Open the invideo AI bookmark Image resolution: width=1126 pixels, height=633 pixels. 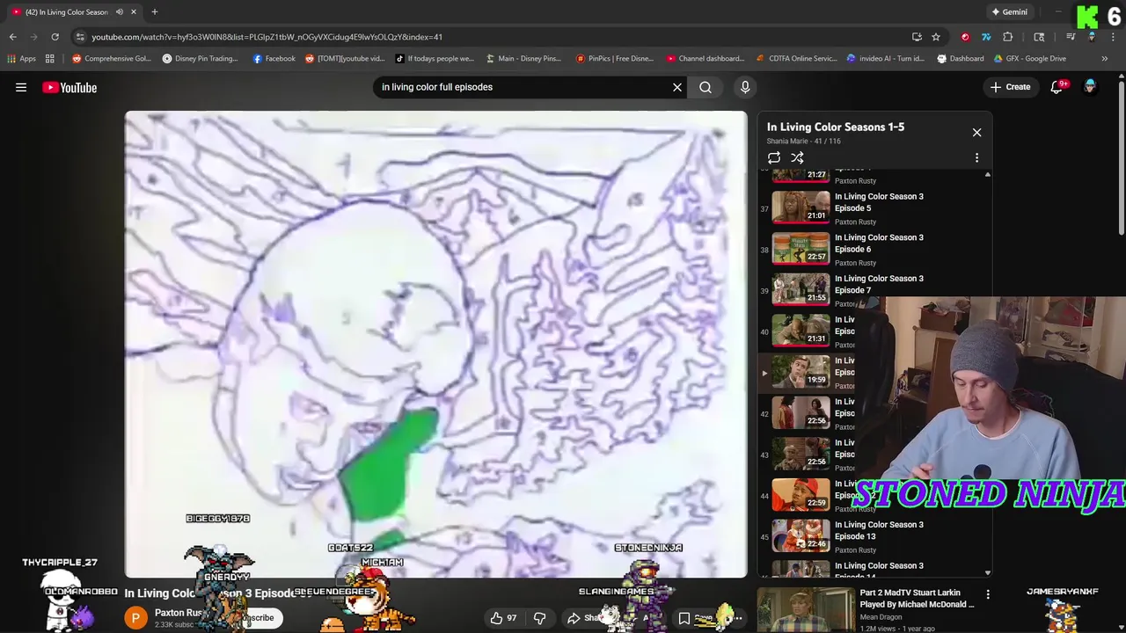pos(885,59)
